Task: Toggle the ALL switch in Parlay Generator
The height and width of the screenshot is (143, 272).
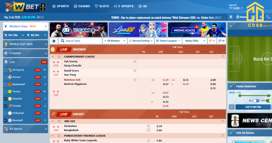Action: 256,101
